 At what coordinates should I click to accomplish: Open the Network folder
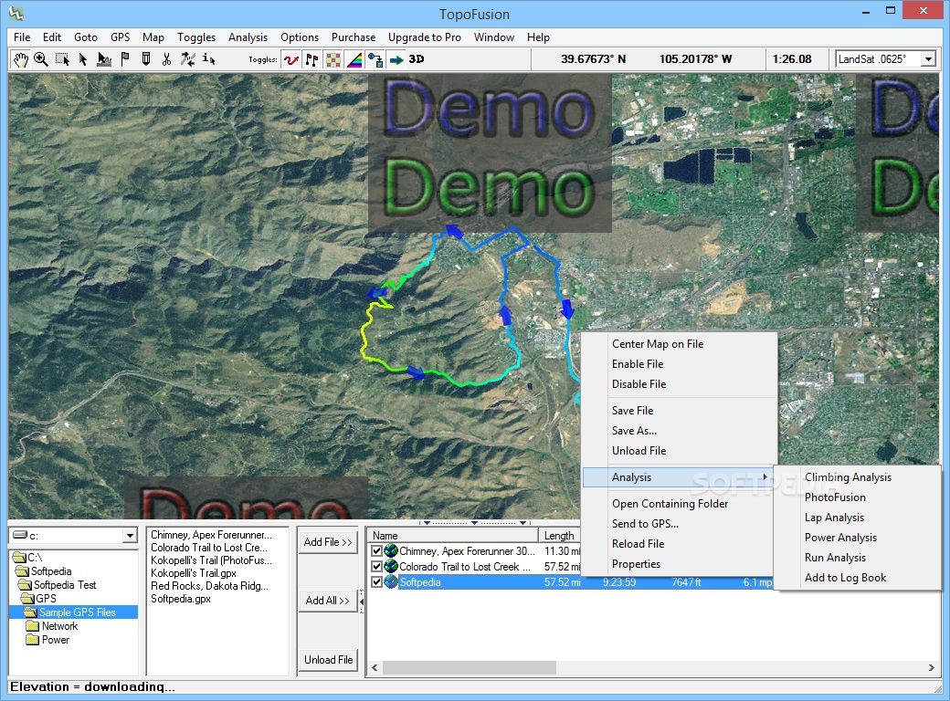tap(52, 626)
